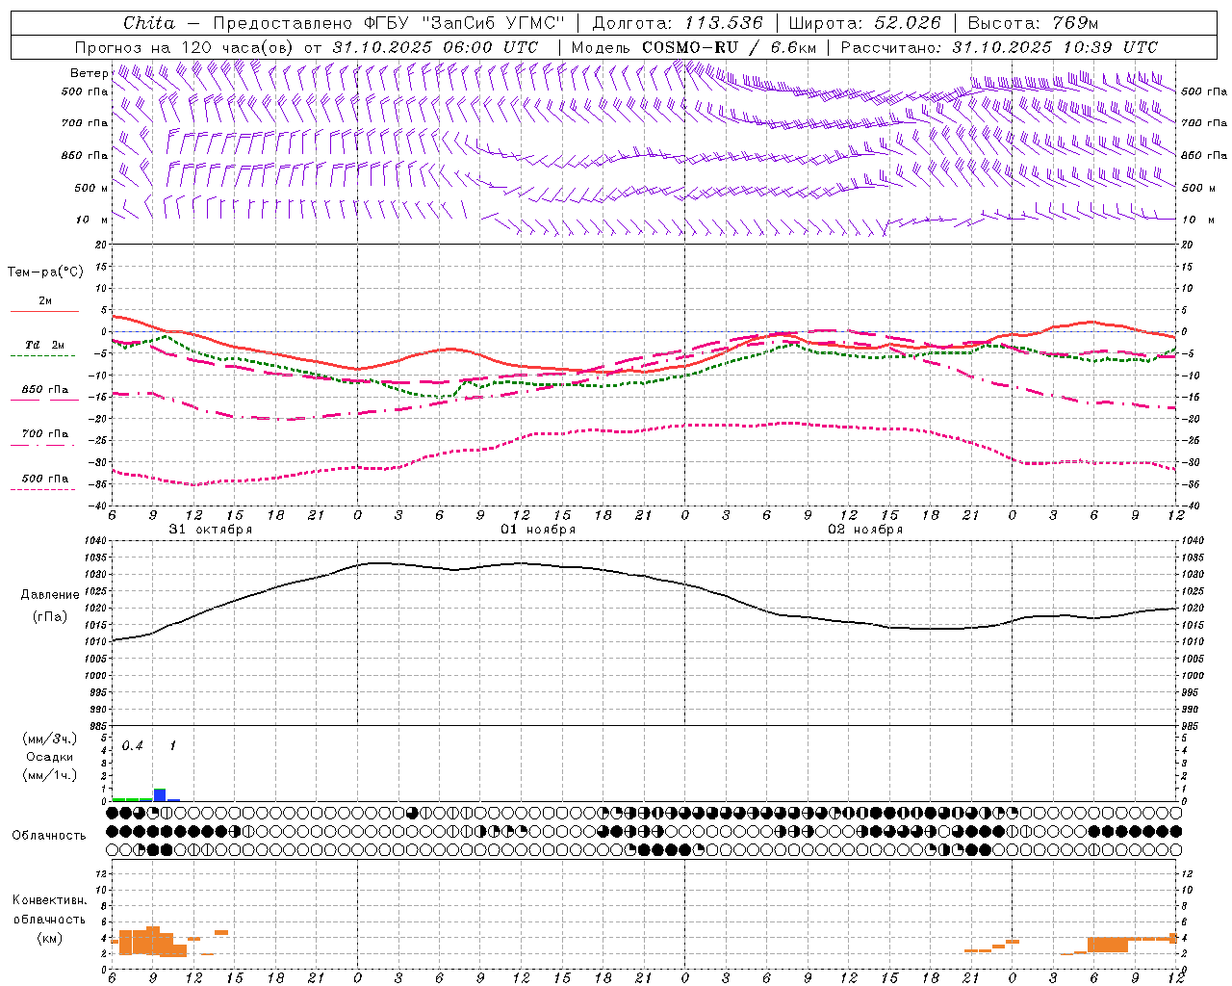Click 985 on the right pressure axis
This screenshot has width=1232, height=986.
[1192, 726]
